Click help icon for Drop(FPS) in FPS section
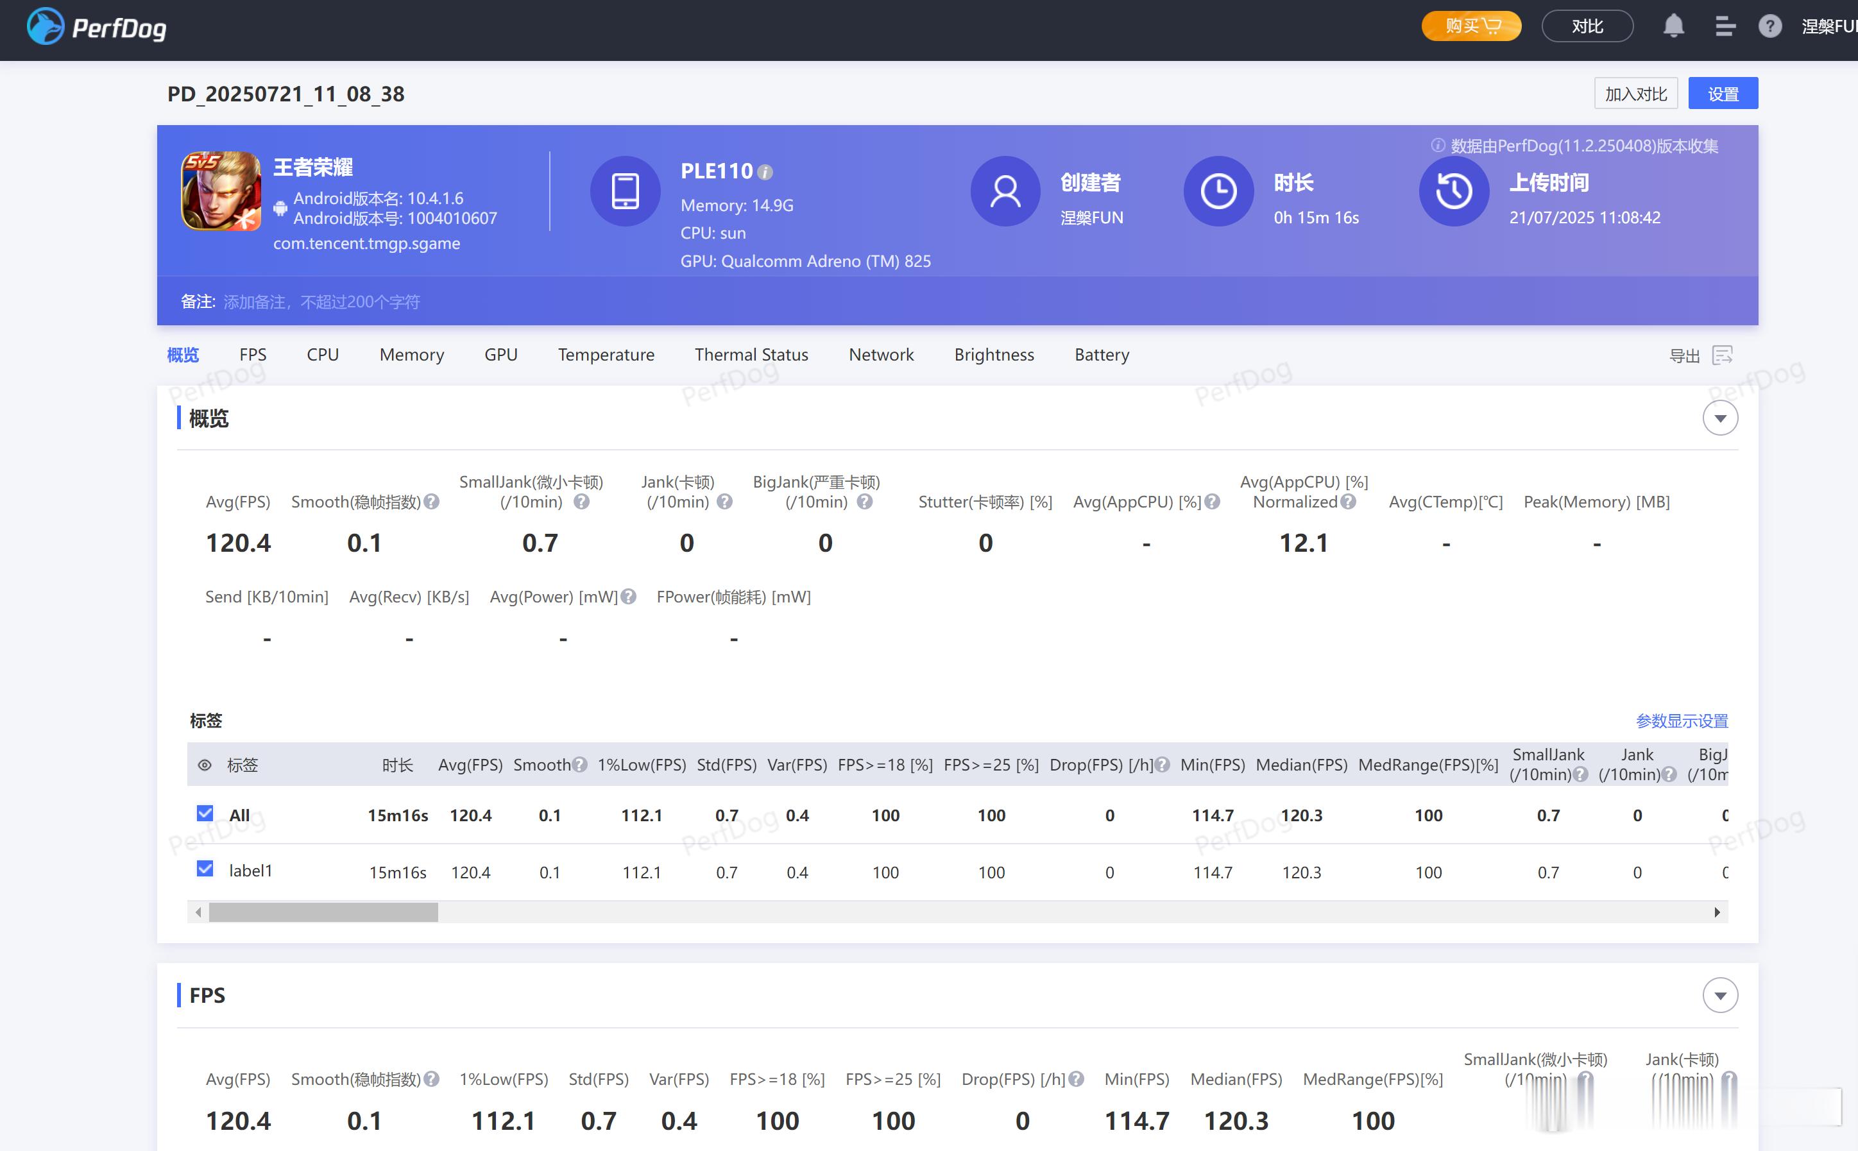The image size is (1858, 1151). 1077,1079
